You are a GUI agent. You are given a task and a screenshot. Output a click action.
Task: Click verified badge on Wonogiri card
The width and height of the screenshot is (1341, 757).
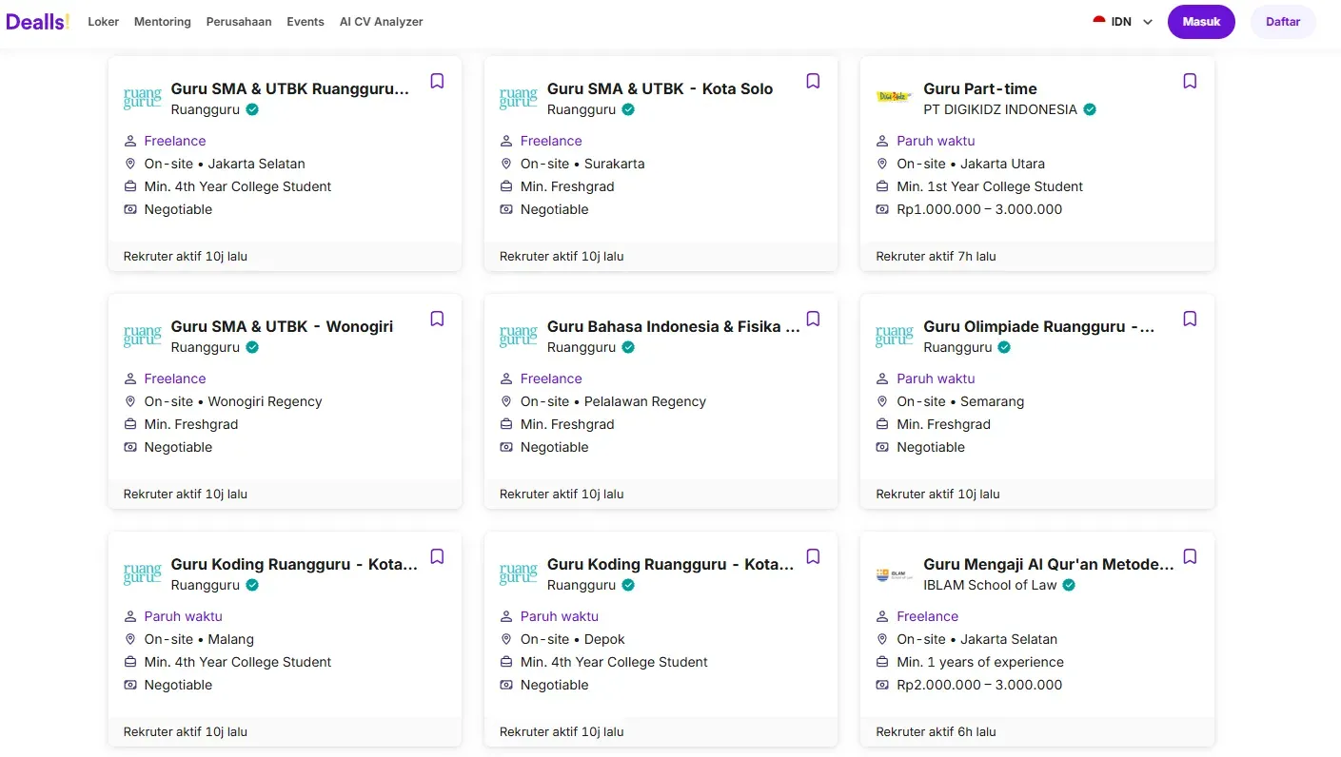click(252, 347)
